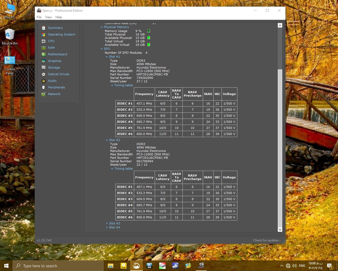Click the Speccy app icon in taskbar

click(201, 266)
